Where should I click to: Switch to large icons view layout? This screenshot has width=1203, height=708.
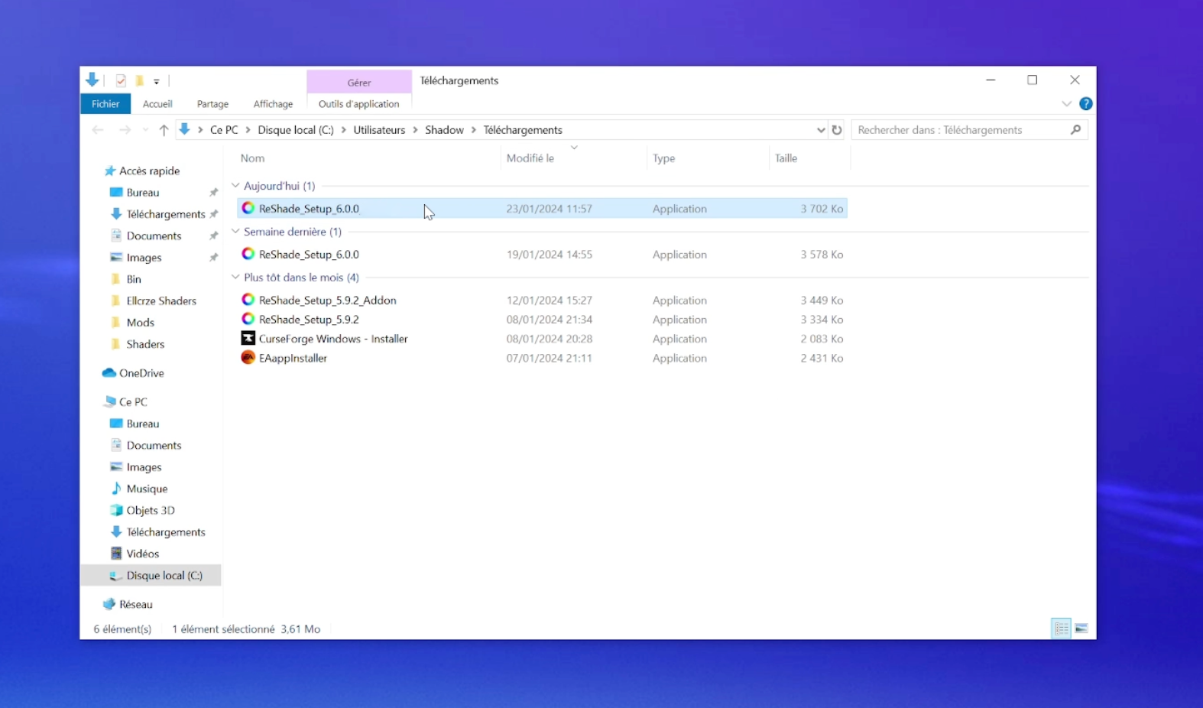(1081, 628)
